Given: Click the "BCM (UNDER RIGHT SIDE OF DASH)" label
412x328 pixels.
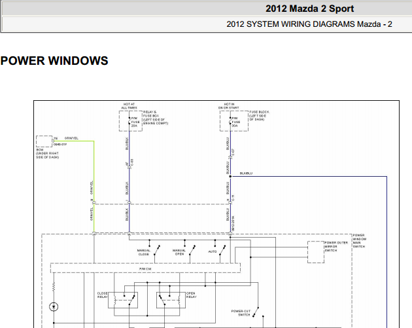Looking at the screenshot, I should (47, 153).
